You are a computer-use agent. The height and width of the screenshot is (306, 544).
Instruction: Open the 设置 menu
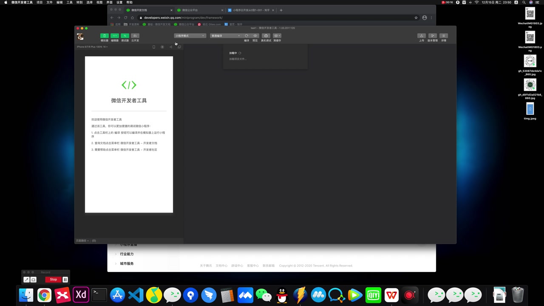pyautogui.click(x=119, y=3)
